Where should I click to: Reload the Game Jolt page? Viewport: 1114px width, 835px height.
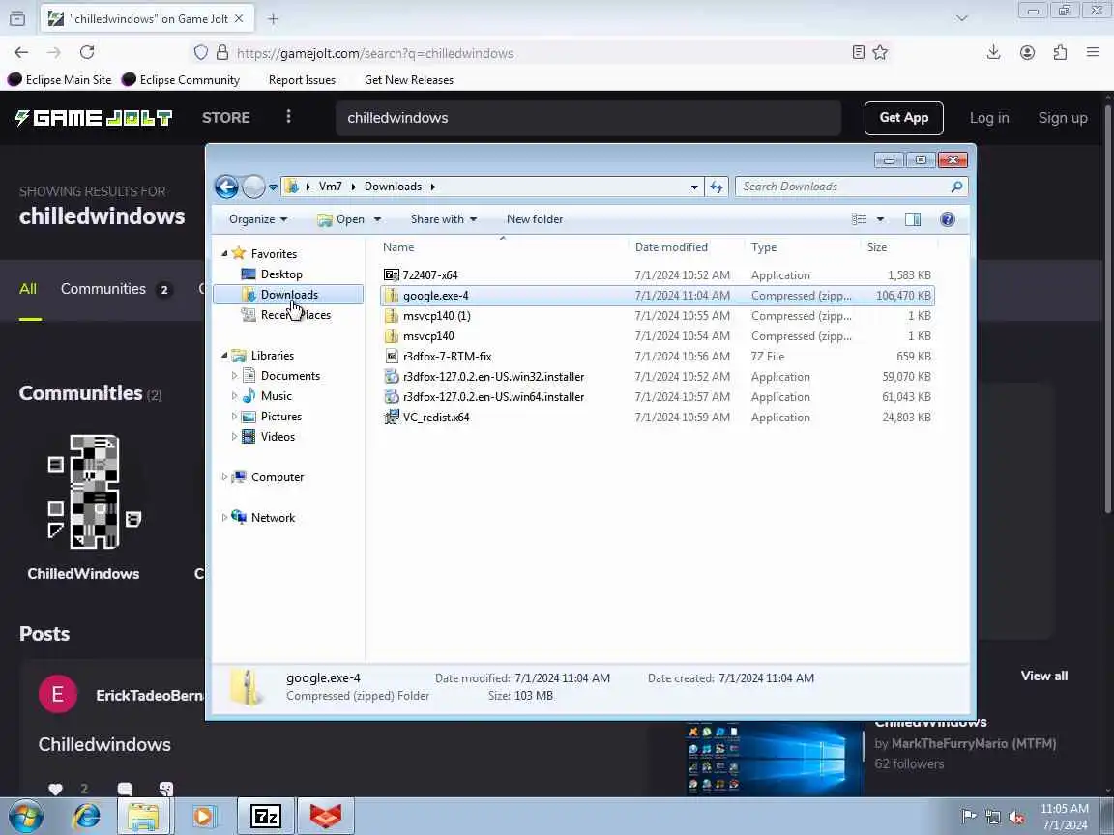pyautogui.click(x=87, y=52)
